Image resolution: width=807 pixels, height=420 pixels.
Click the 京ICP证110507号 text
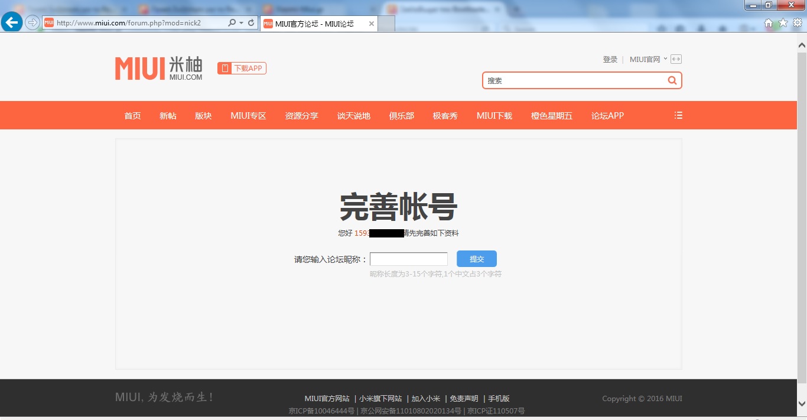coord(496,411)
